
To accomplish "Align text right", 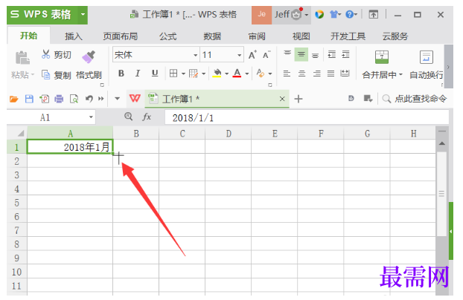I will pos(317,74).
